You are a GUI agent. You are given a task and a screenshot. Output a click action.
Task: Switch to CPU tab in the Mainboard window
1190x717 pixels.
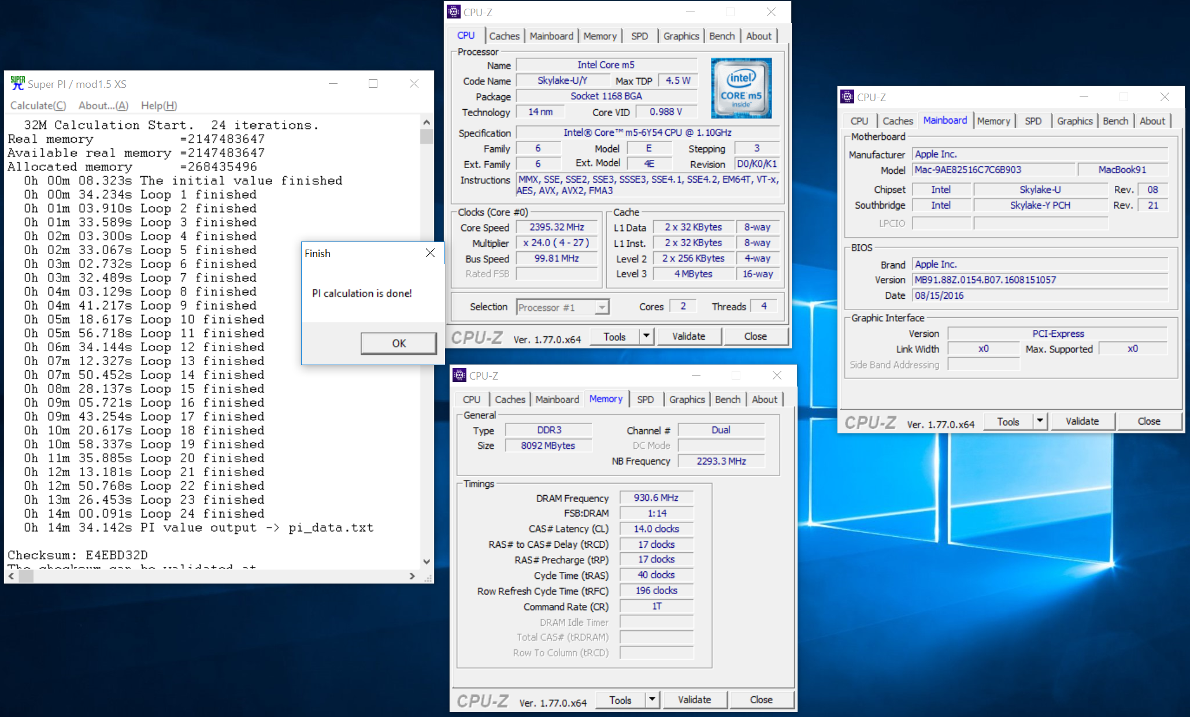tap(859, 121)
